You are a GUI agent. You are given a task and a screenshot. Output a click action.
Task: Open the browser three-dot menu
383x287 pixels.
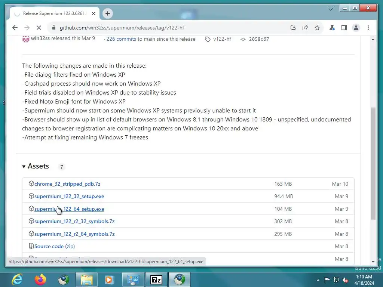click(368, 28)
